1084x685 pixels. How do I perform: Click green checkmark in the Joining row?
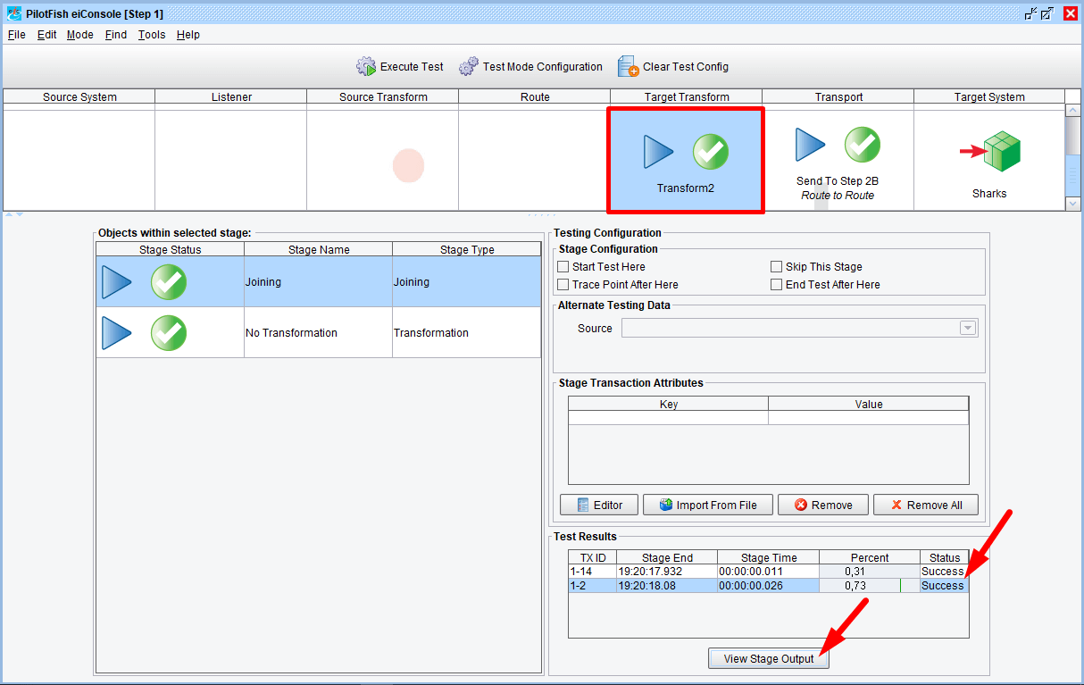pos(169,282)
